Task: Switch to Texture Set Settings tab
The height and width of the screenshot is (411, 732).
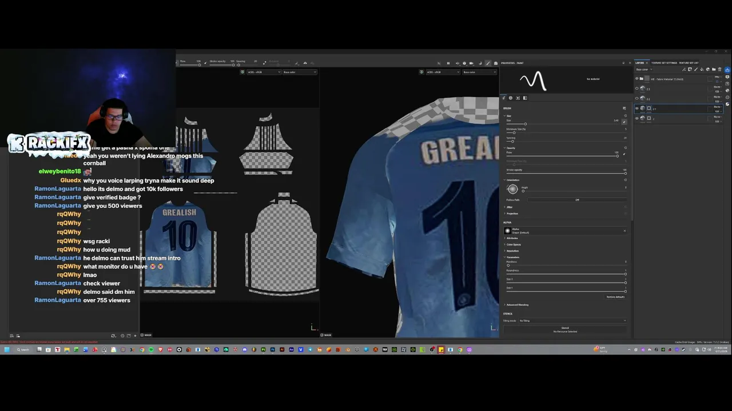Action: (664, 63)
